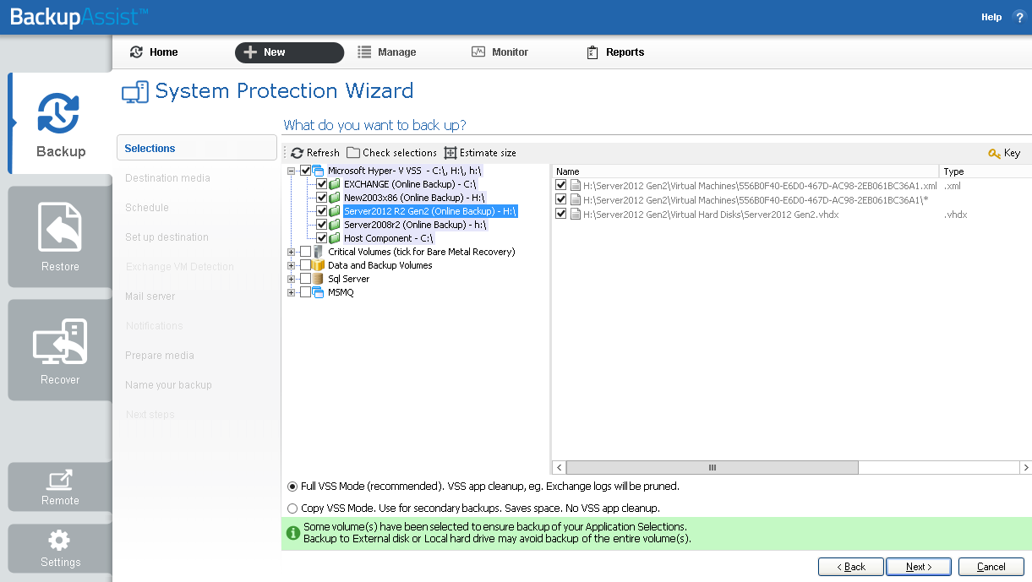Click the Estimate size icon
The height and width of the screenshot is (582, 1032).
(450, 153)
